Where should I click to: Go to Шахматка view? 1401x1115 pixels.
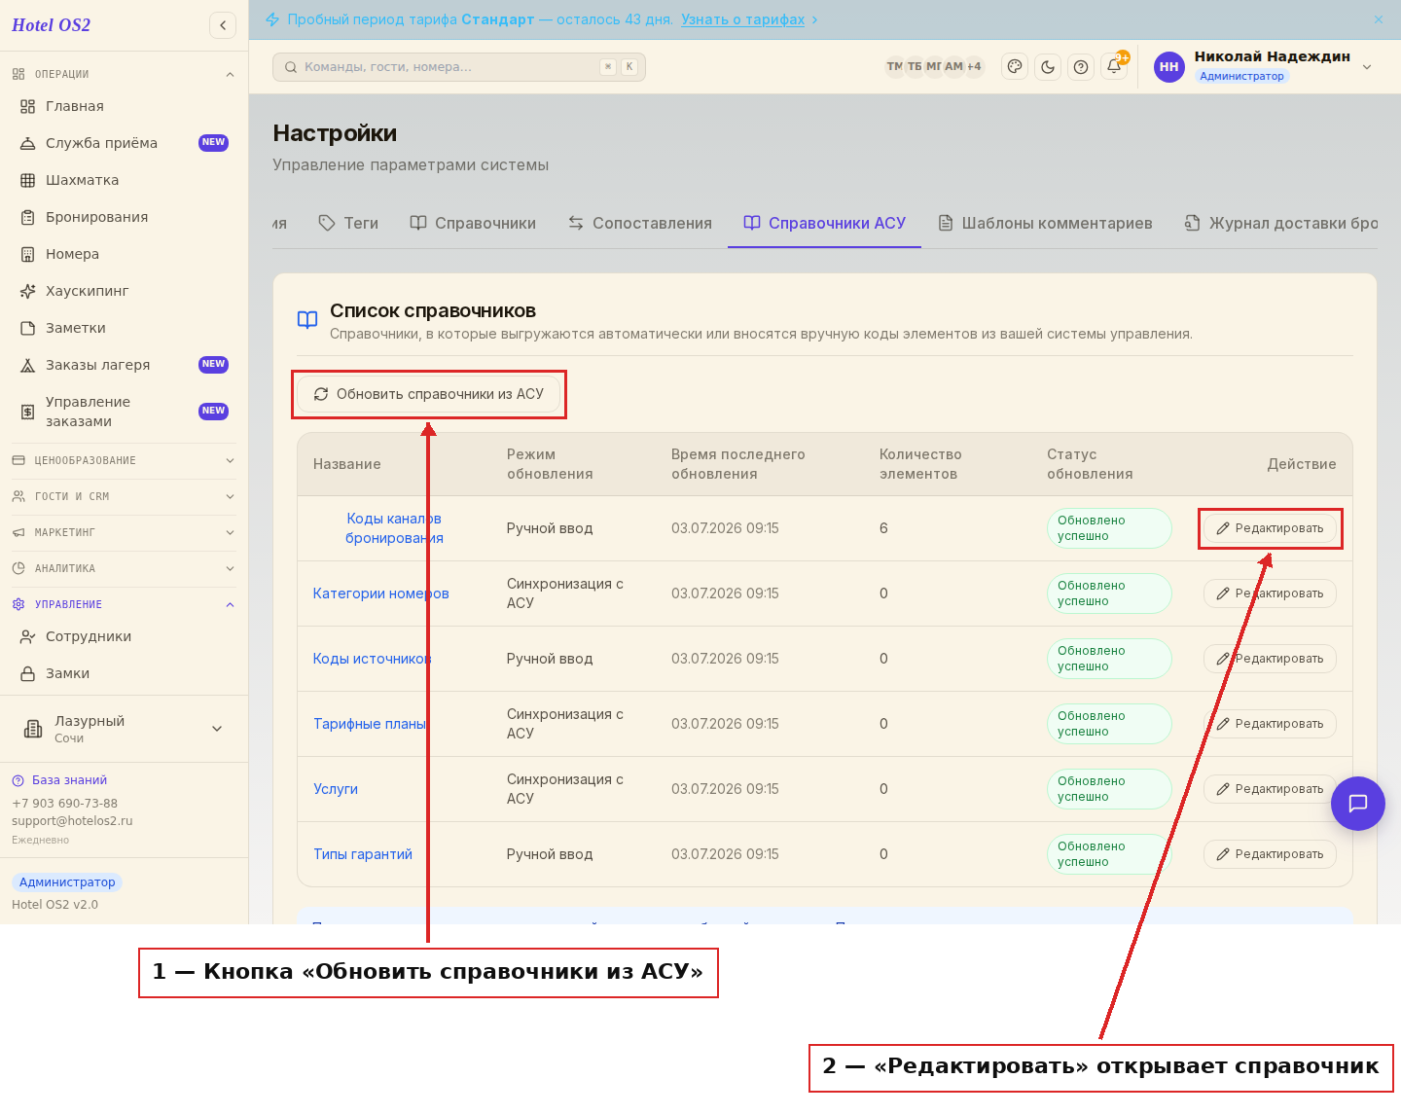[124, 180]
